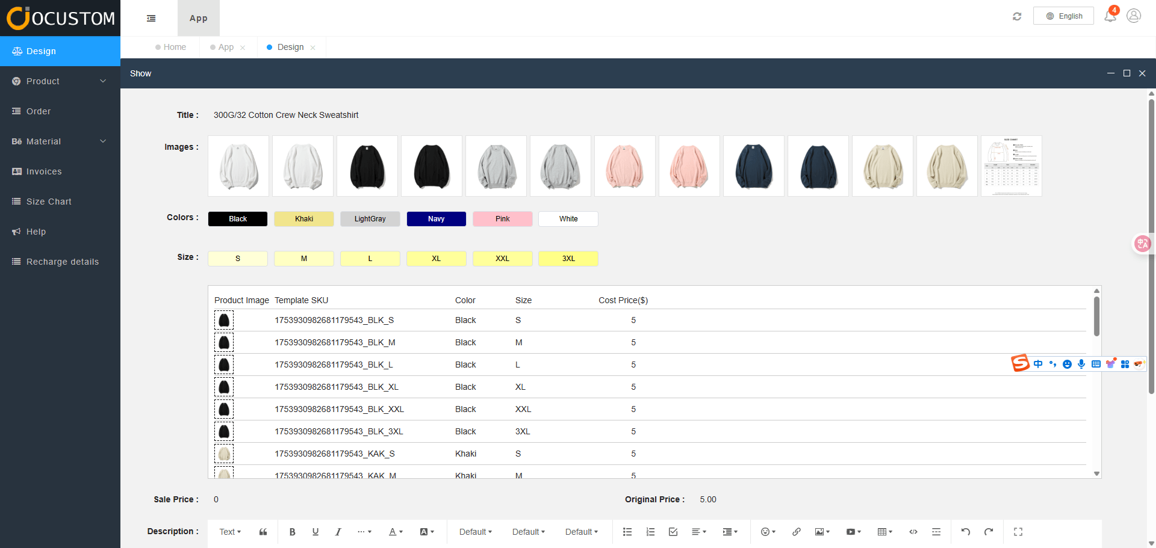1156x548 pixels.
Task: Expand the Product sidebar menu
Action: [60, 81]
